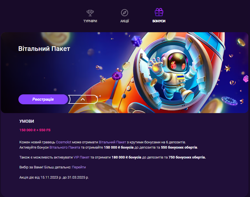Click the gold star near the rocket window
Image resolution: width=250 pixels, height=197 pixels.
pos(227,68)
